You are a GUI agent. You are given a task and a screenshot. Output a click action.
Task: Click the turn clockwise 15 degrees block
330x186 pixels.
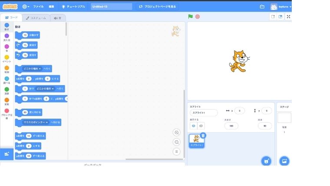(x=26, y=45)
